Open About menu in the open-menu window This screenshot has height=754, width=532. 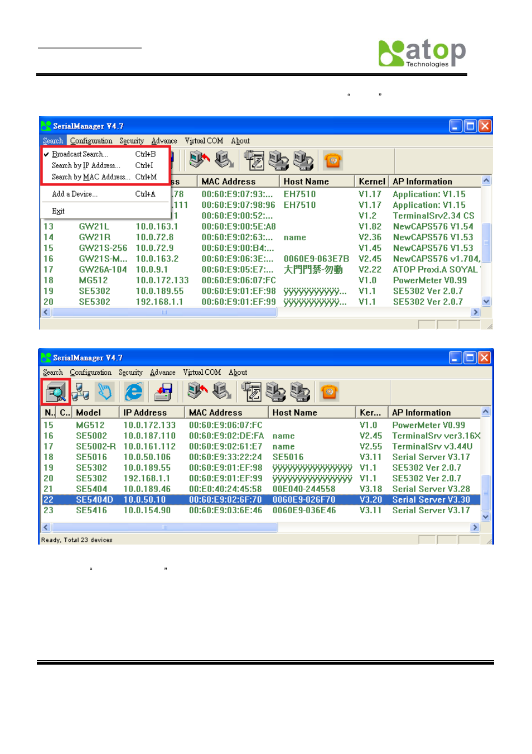240,141
